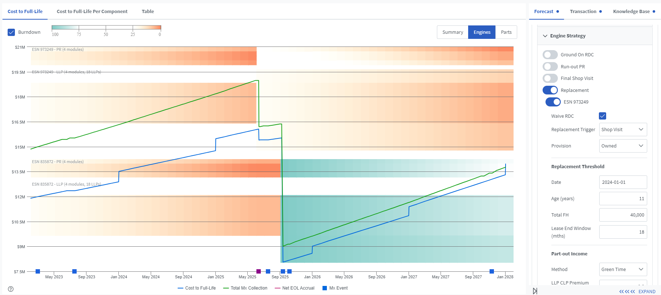Edit the Total FH field
661x295 pixels.
click(623, 215)
